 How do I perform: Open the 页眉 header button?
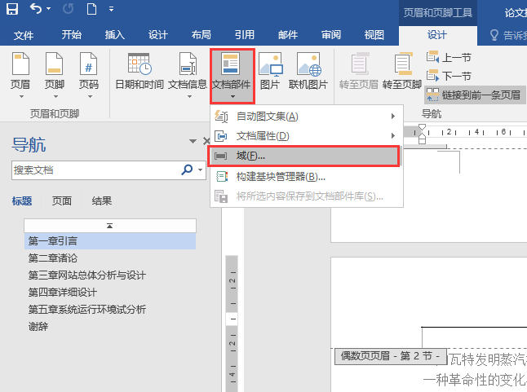[x=20, y=72]
